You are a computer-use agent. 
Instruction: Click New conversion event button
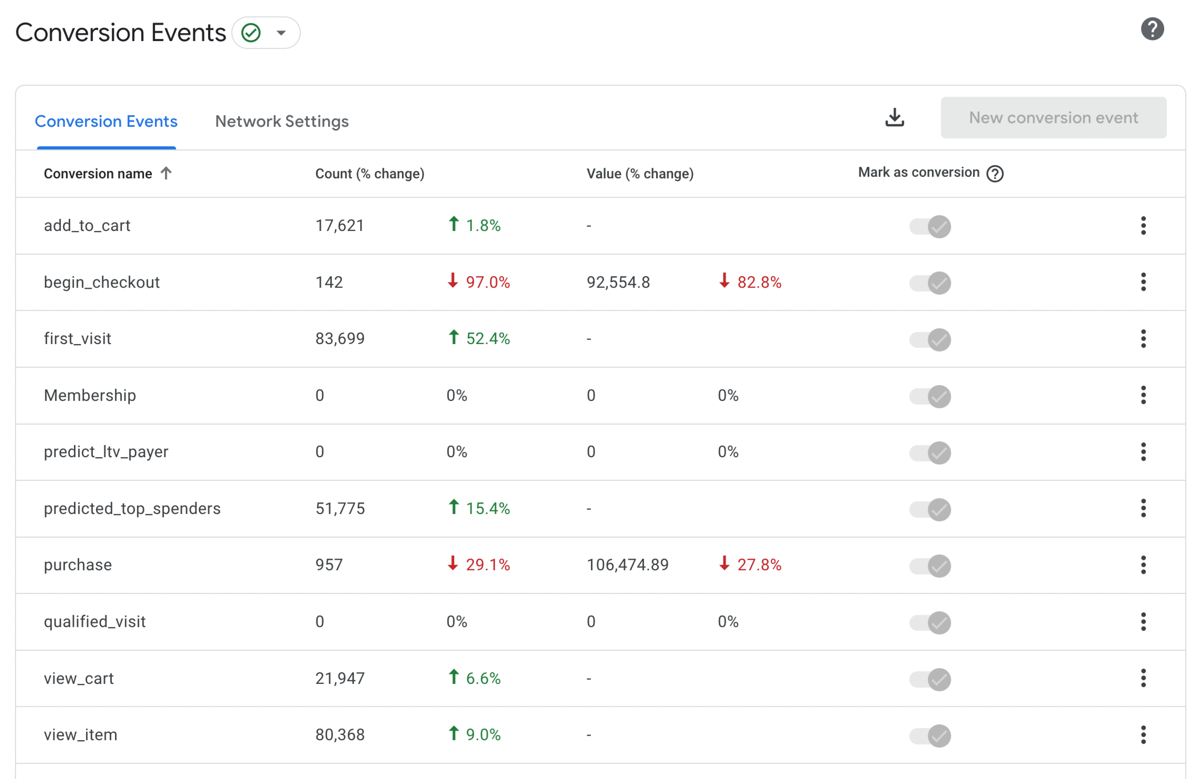coord(1053,118)
